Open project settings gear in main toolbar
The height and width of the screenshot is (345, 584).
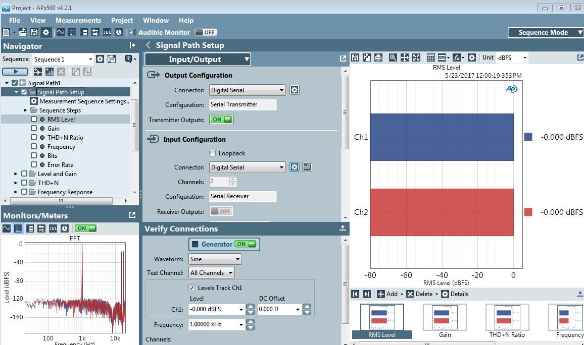46,32
